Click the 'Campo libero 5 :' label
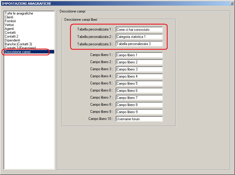This screenshot has width=235, height=175. click(x=101, y=83)
